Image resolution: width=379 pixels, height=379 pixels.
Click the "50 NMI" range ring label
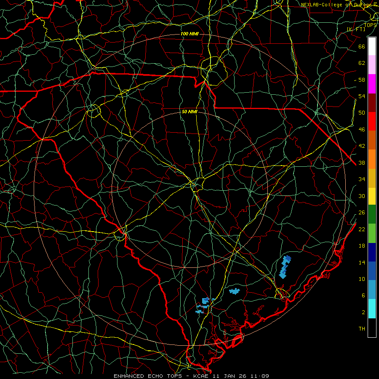click(x=190, y=112)
